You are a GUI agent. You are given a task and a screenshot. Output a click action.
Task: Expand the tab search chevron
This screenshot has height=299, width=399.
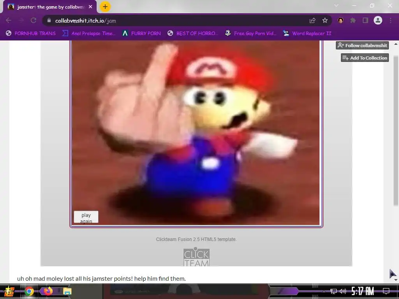(x=336, y=5)
